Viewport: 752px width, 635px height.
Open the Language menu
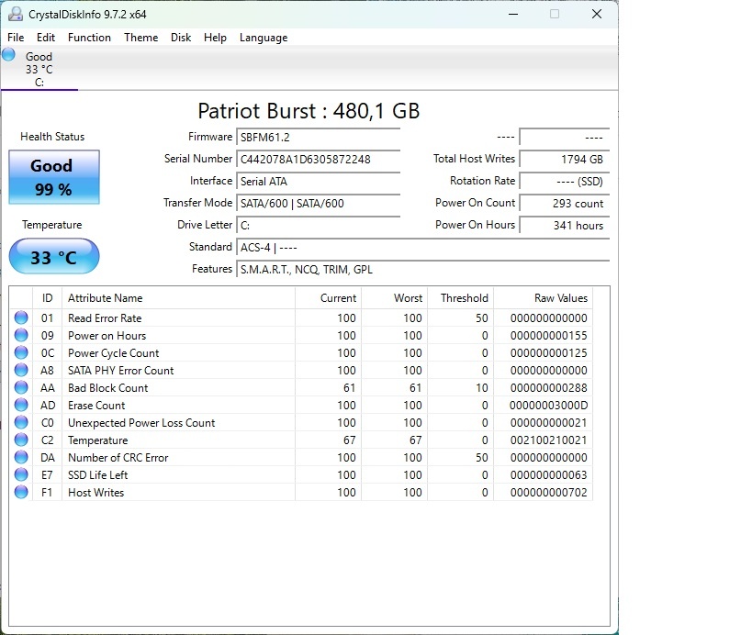[264, 38]
